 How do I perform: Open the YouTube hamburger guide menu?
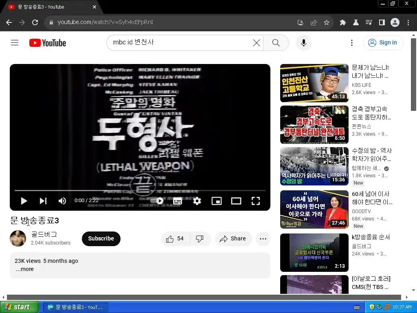click(x=15, y=42)
